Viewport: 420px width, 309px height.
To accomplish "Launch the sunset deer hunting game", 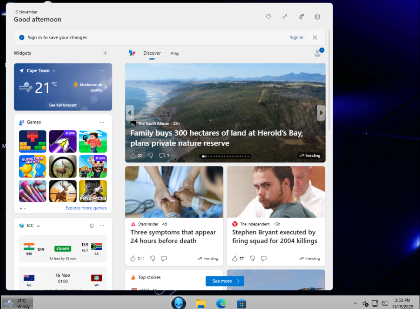I will [x=63, y=191].
